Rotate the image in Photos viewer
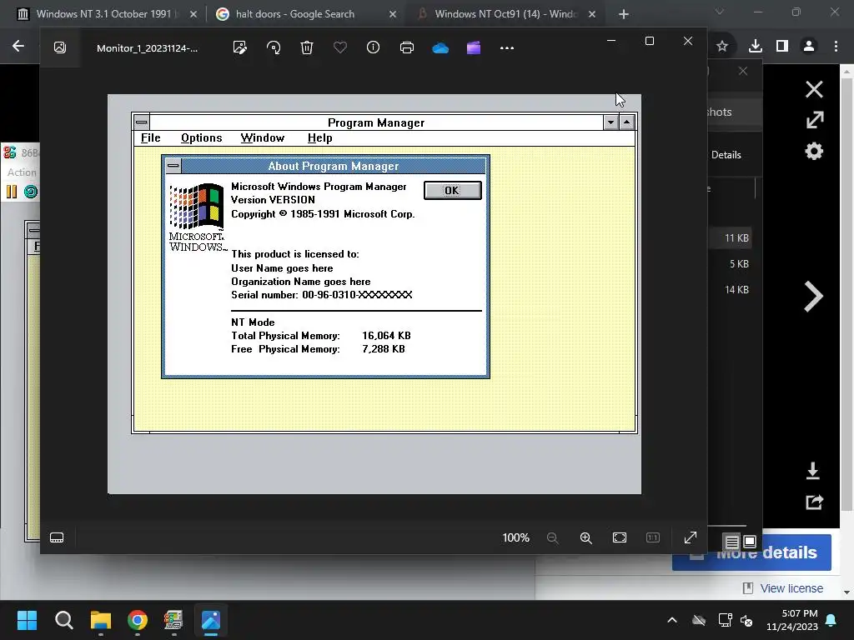The height and width of the screenshot is (640, 854). (x=274, y=47)
